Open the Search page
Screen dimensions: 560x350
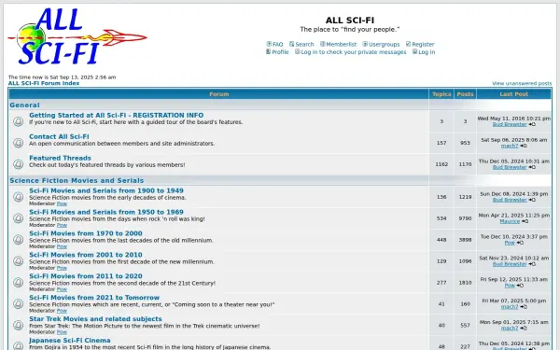pos(304,44)
